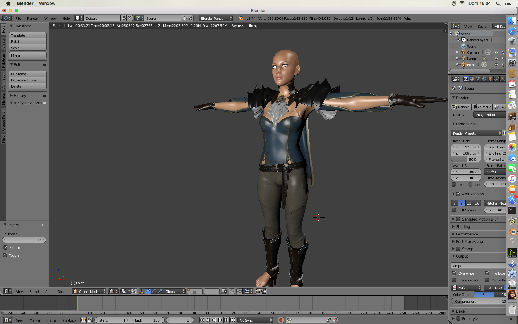Enable the Full Sample checkbox

[x=454, y=210]
